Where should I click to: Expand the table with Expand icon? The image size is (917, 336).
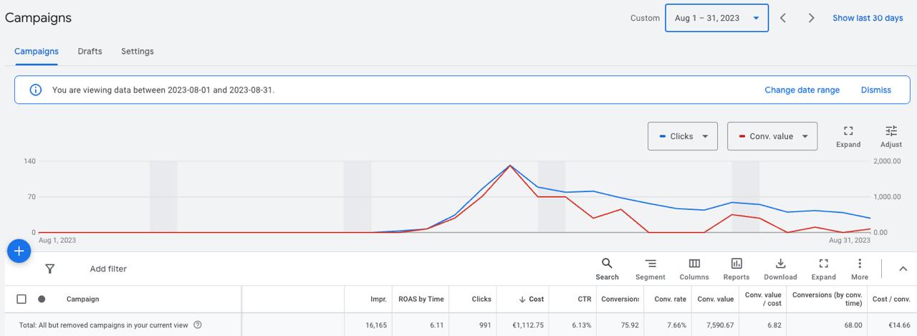click(x=823, y=264)
